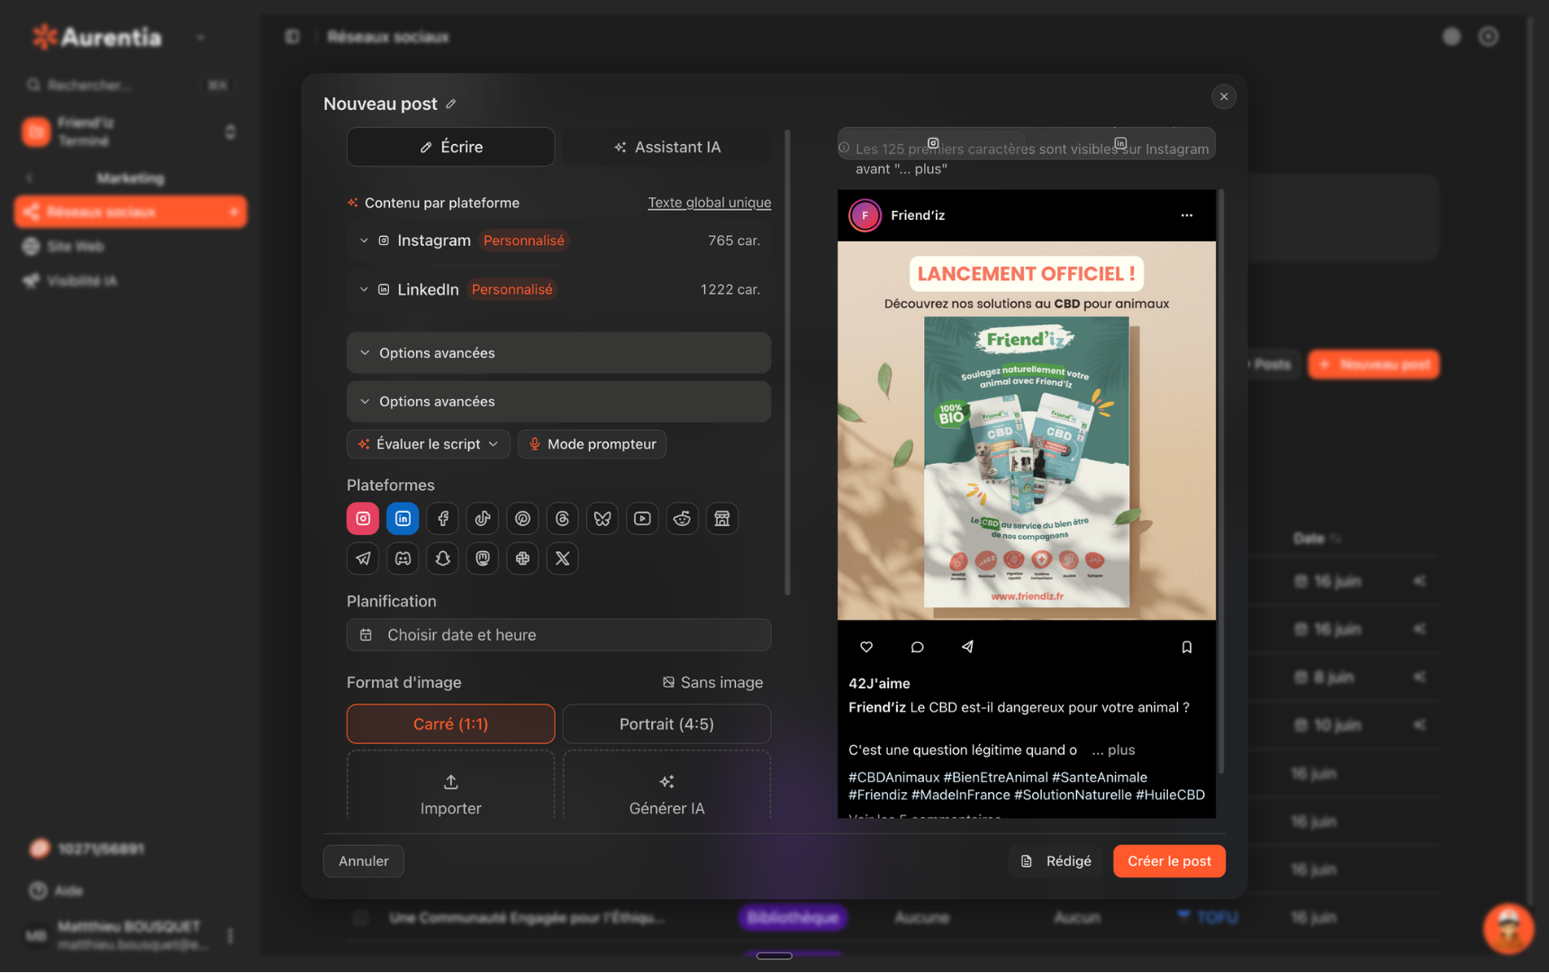Viewport: 1549px width, 973px height.
Task: Click the '1222 car.' LinkedIn character count
Action: coord(730,289)
